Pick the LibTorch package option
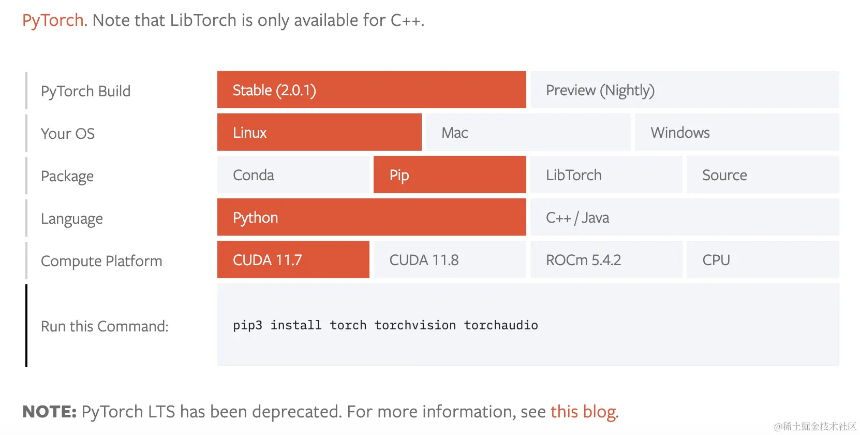Image resolution: width=860 pixels, height=435 pixels. [x=606, y=175]
